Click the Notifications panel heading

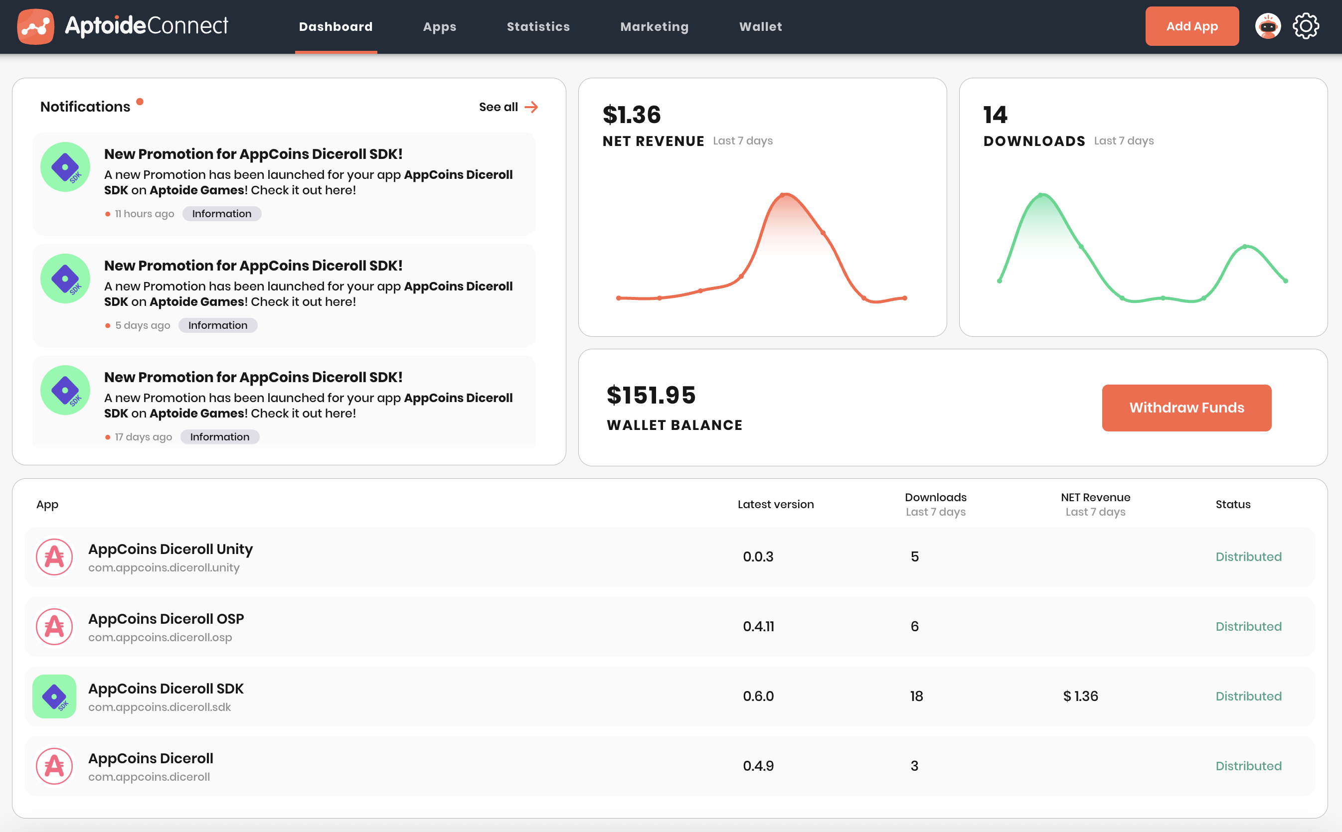(85, 107)
